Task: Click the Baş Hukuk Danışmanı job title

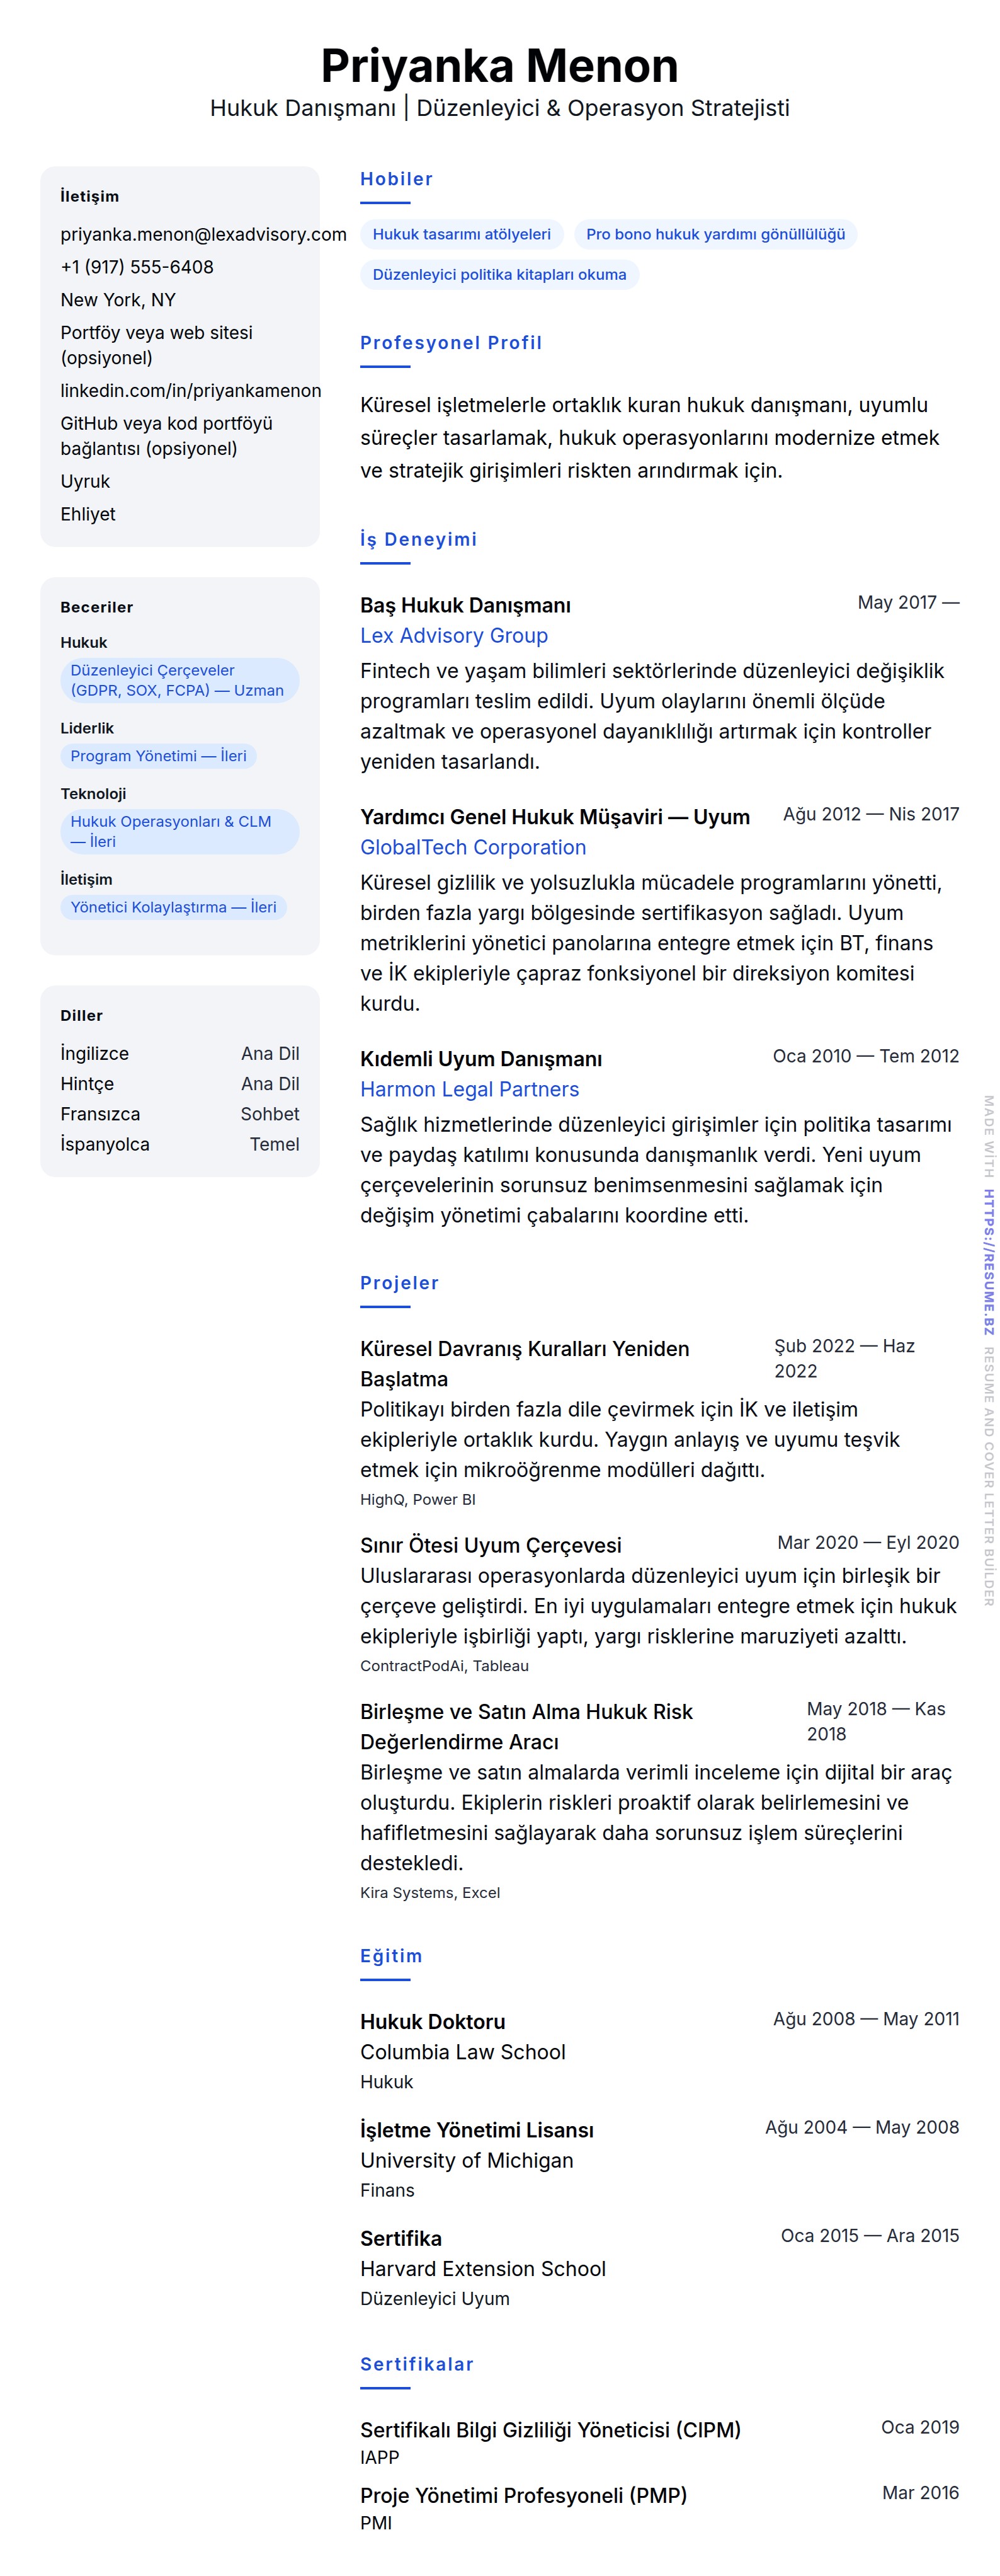Action: coord(465,605)
